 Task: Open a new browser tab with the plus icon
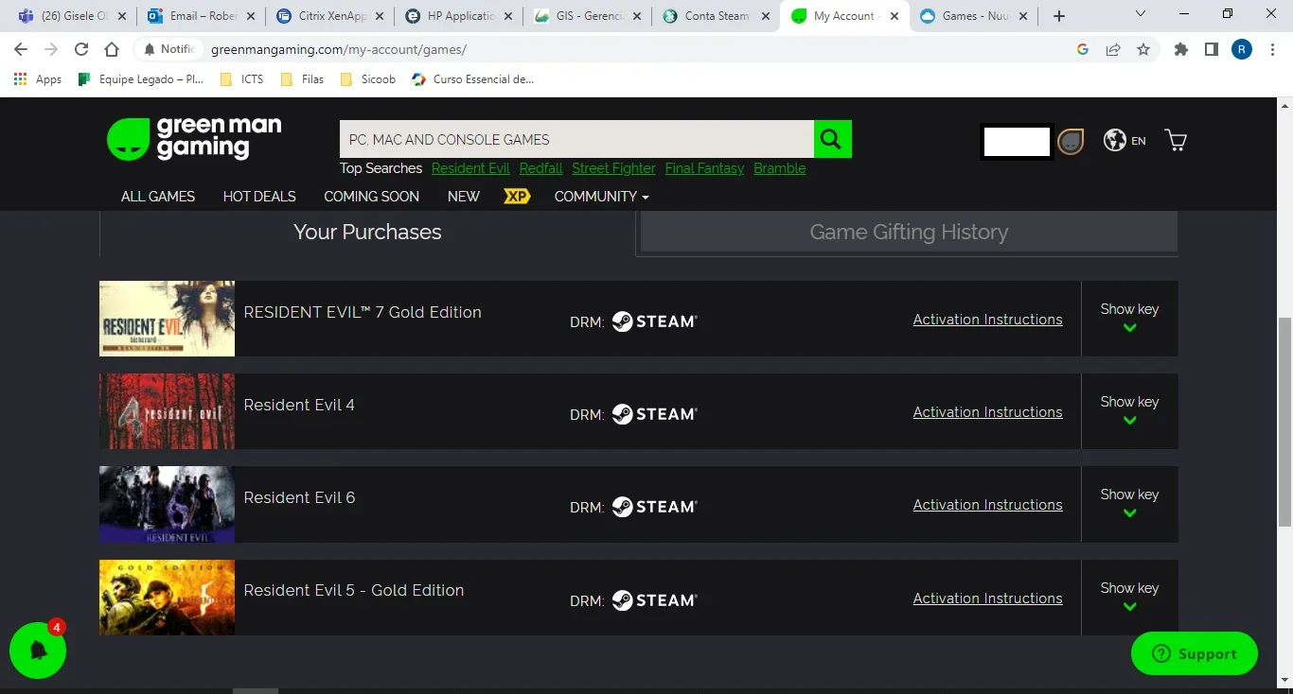(x=1059, y=16)
